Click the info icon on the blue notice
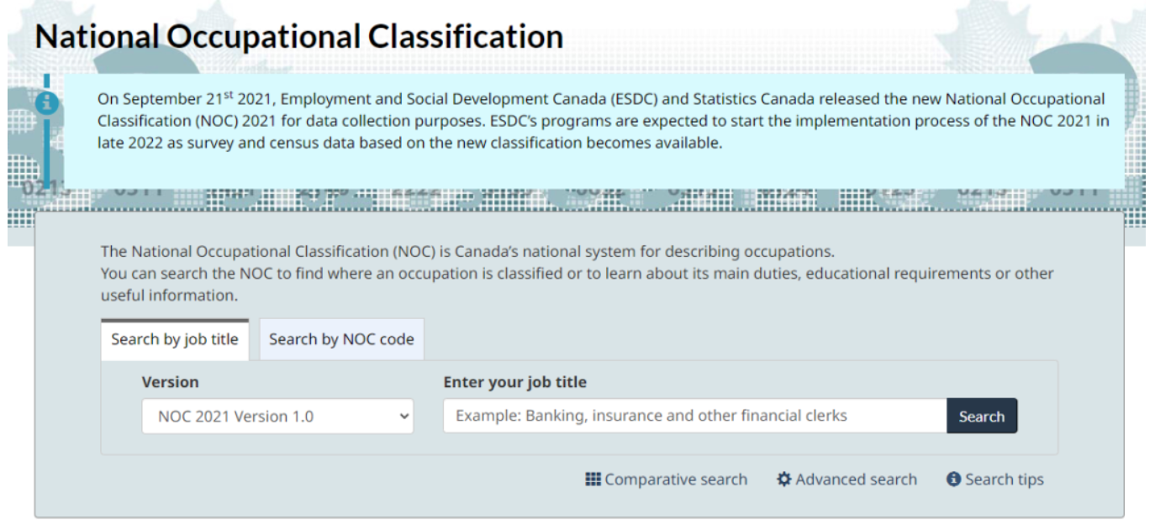The width and height of the screenshot is (1155, 524). (x=48, y=103)
